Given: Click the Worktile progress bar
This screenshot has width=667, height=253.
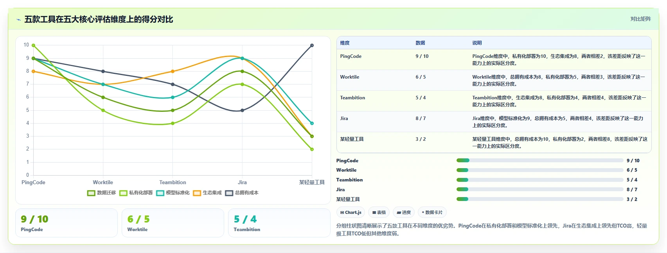Looking at the screenshot, I should click(x=540, y=170).
